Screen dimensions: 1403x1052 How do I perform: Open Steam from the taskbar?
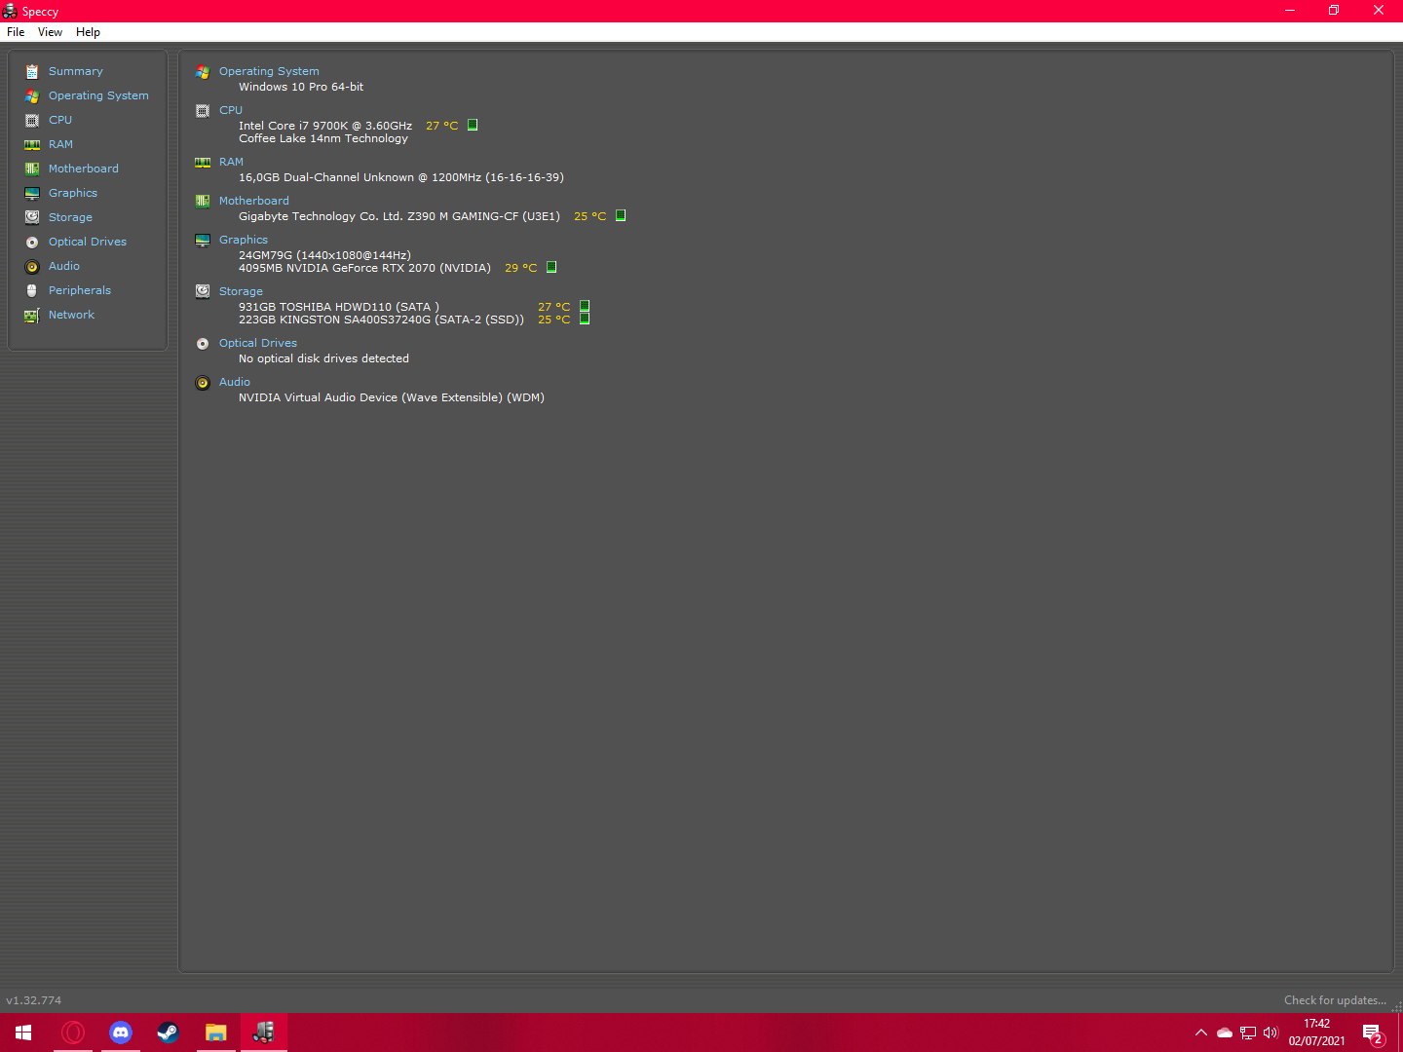point(168,1033)
